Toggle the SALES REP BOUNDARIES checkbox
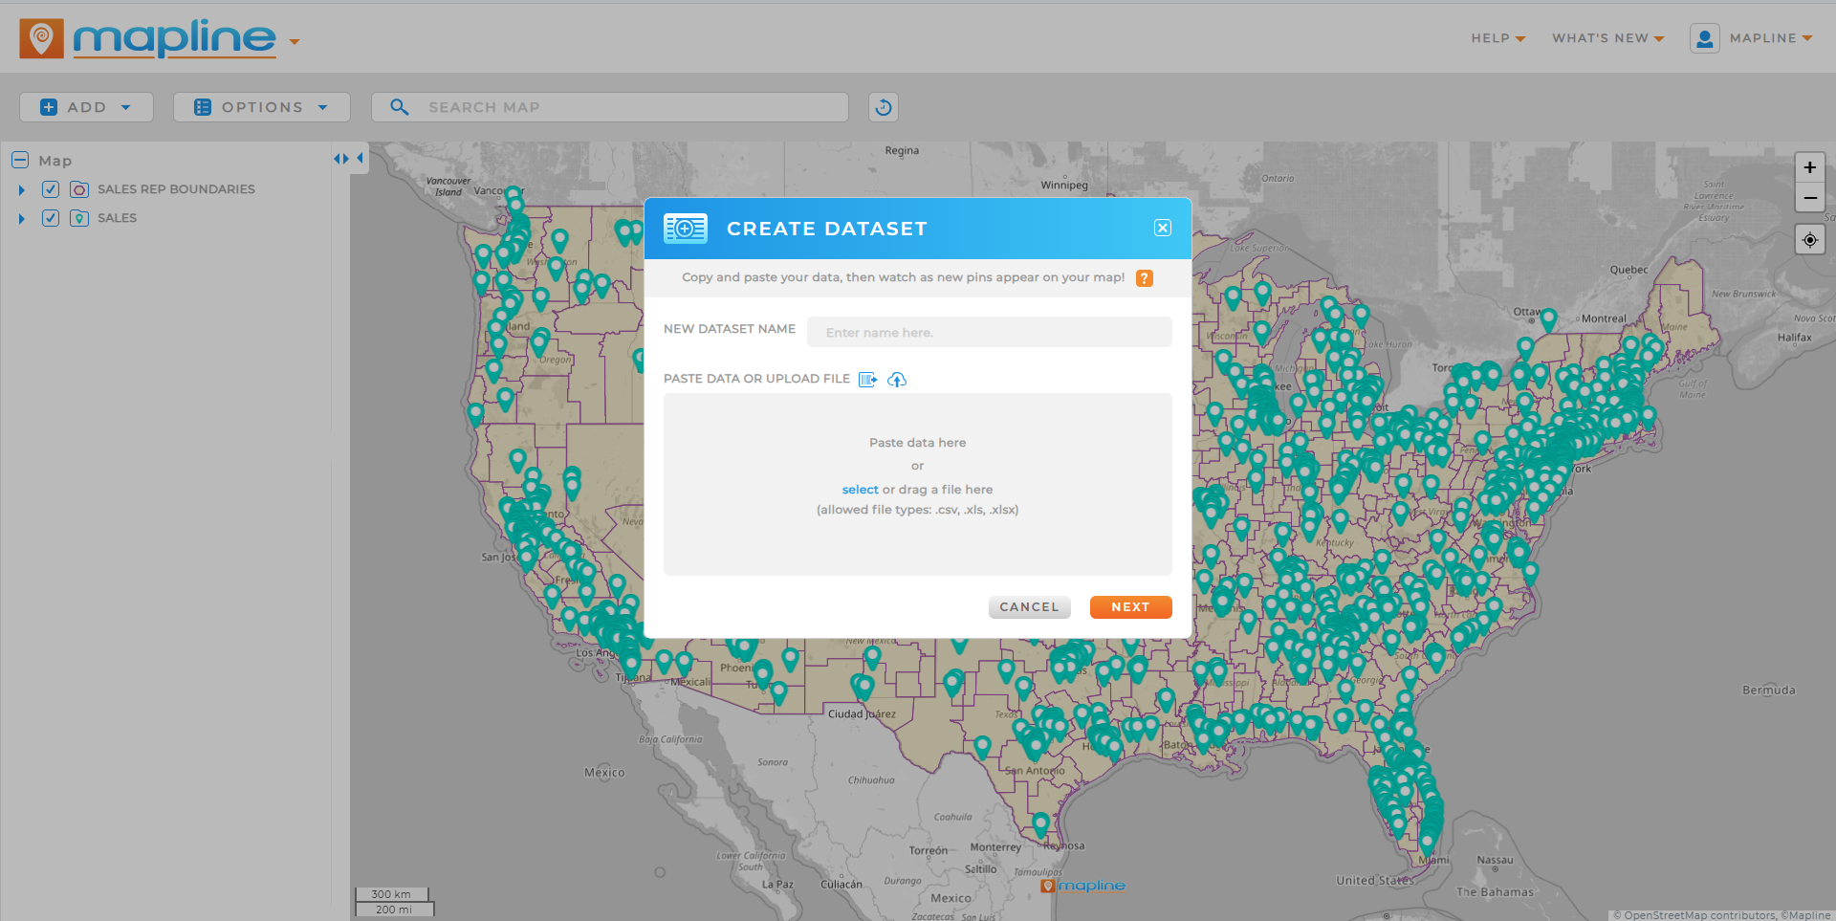1836x921 pixels. [51, 189]
